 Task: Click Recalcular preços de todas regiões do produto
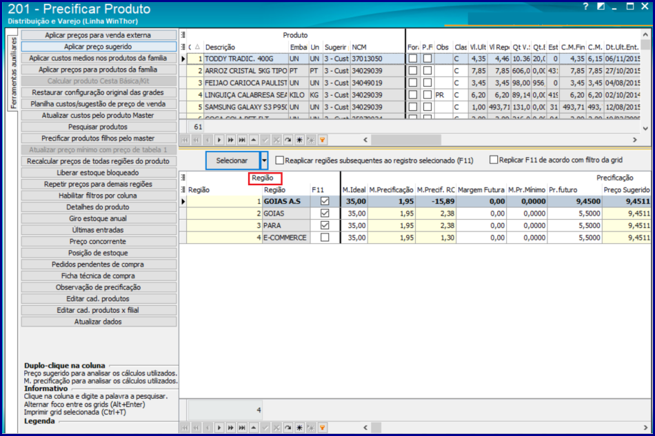99,161
